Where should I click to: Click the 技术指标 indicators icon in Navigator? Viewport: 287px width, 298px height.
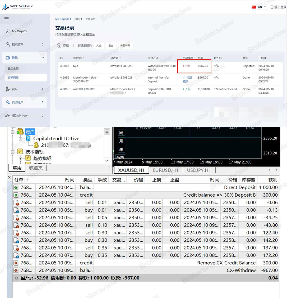[20, 151]
